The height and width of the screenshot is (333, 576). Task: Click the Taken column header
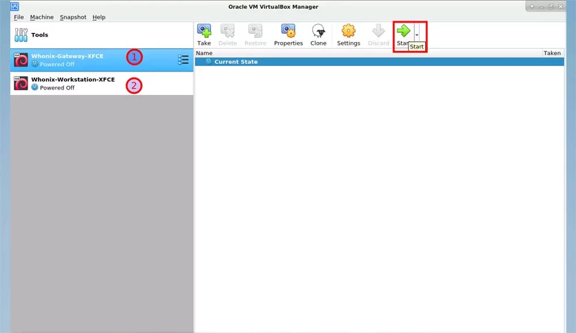[552, 53]
